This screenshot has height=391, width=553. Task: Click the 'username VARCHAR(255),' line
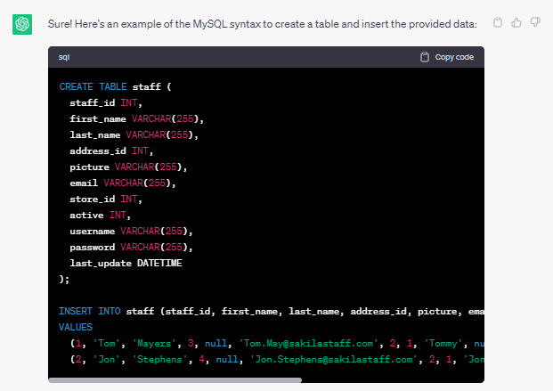[x=131, y=232]
